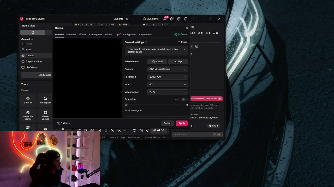The width and height of the screenshot is (334, 187).
Task: Open the help question mark icon
Action: point(179,19)
